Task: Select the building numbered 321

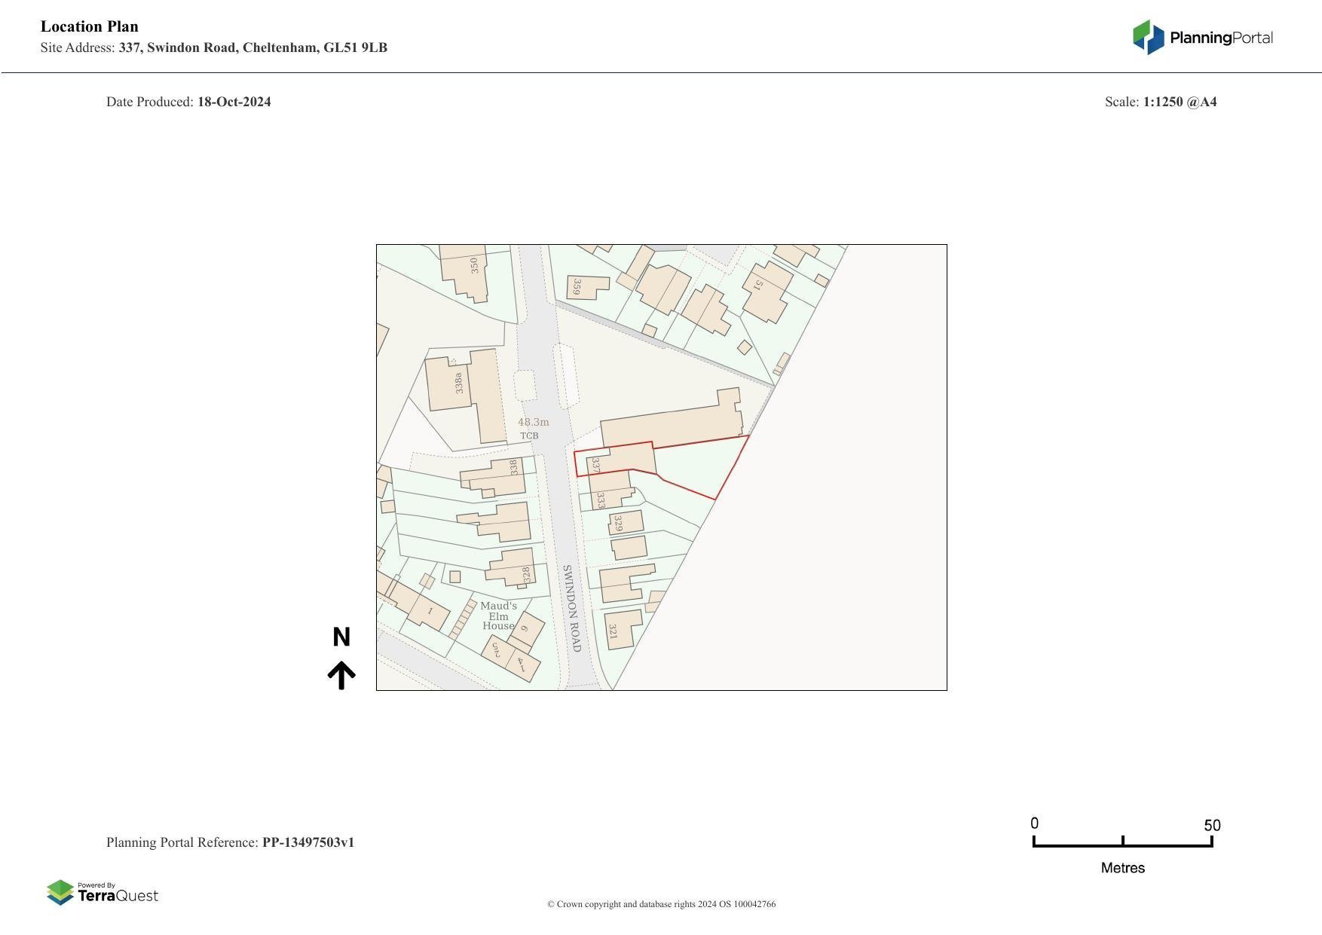Action: click(623, 630)
